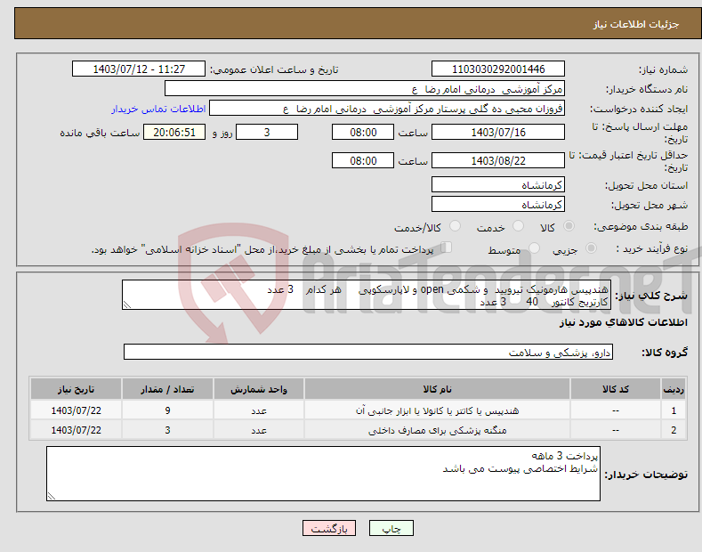Image resolution: width=702 pixels, height=552 pixels.
Task: Click the ردیف column header
Action: point(674,389)
